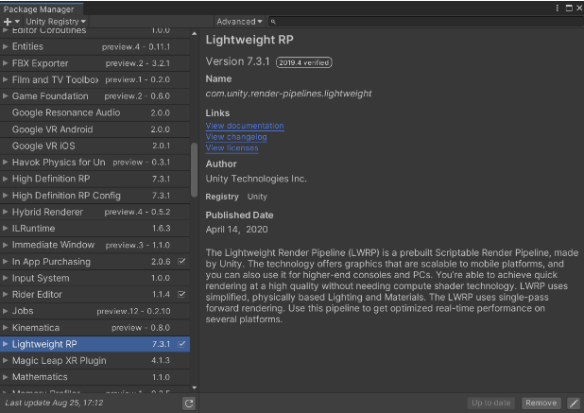
Task: Expand the Havok Physics arrow
Action: click(x=6, y=162)
